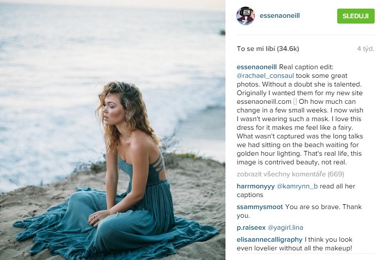The width and height of the screenshot is (378, 260).
Task: Click essenaoneill username in the post header
Action: point(279,16)
